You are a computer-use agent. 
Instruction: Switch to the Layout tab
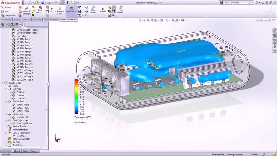coord(17,19)
